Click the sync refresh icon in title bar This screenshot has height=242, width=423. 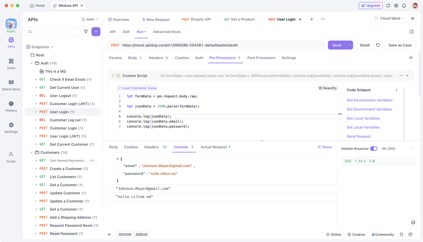click(388, 6)
